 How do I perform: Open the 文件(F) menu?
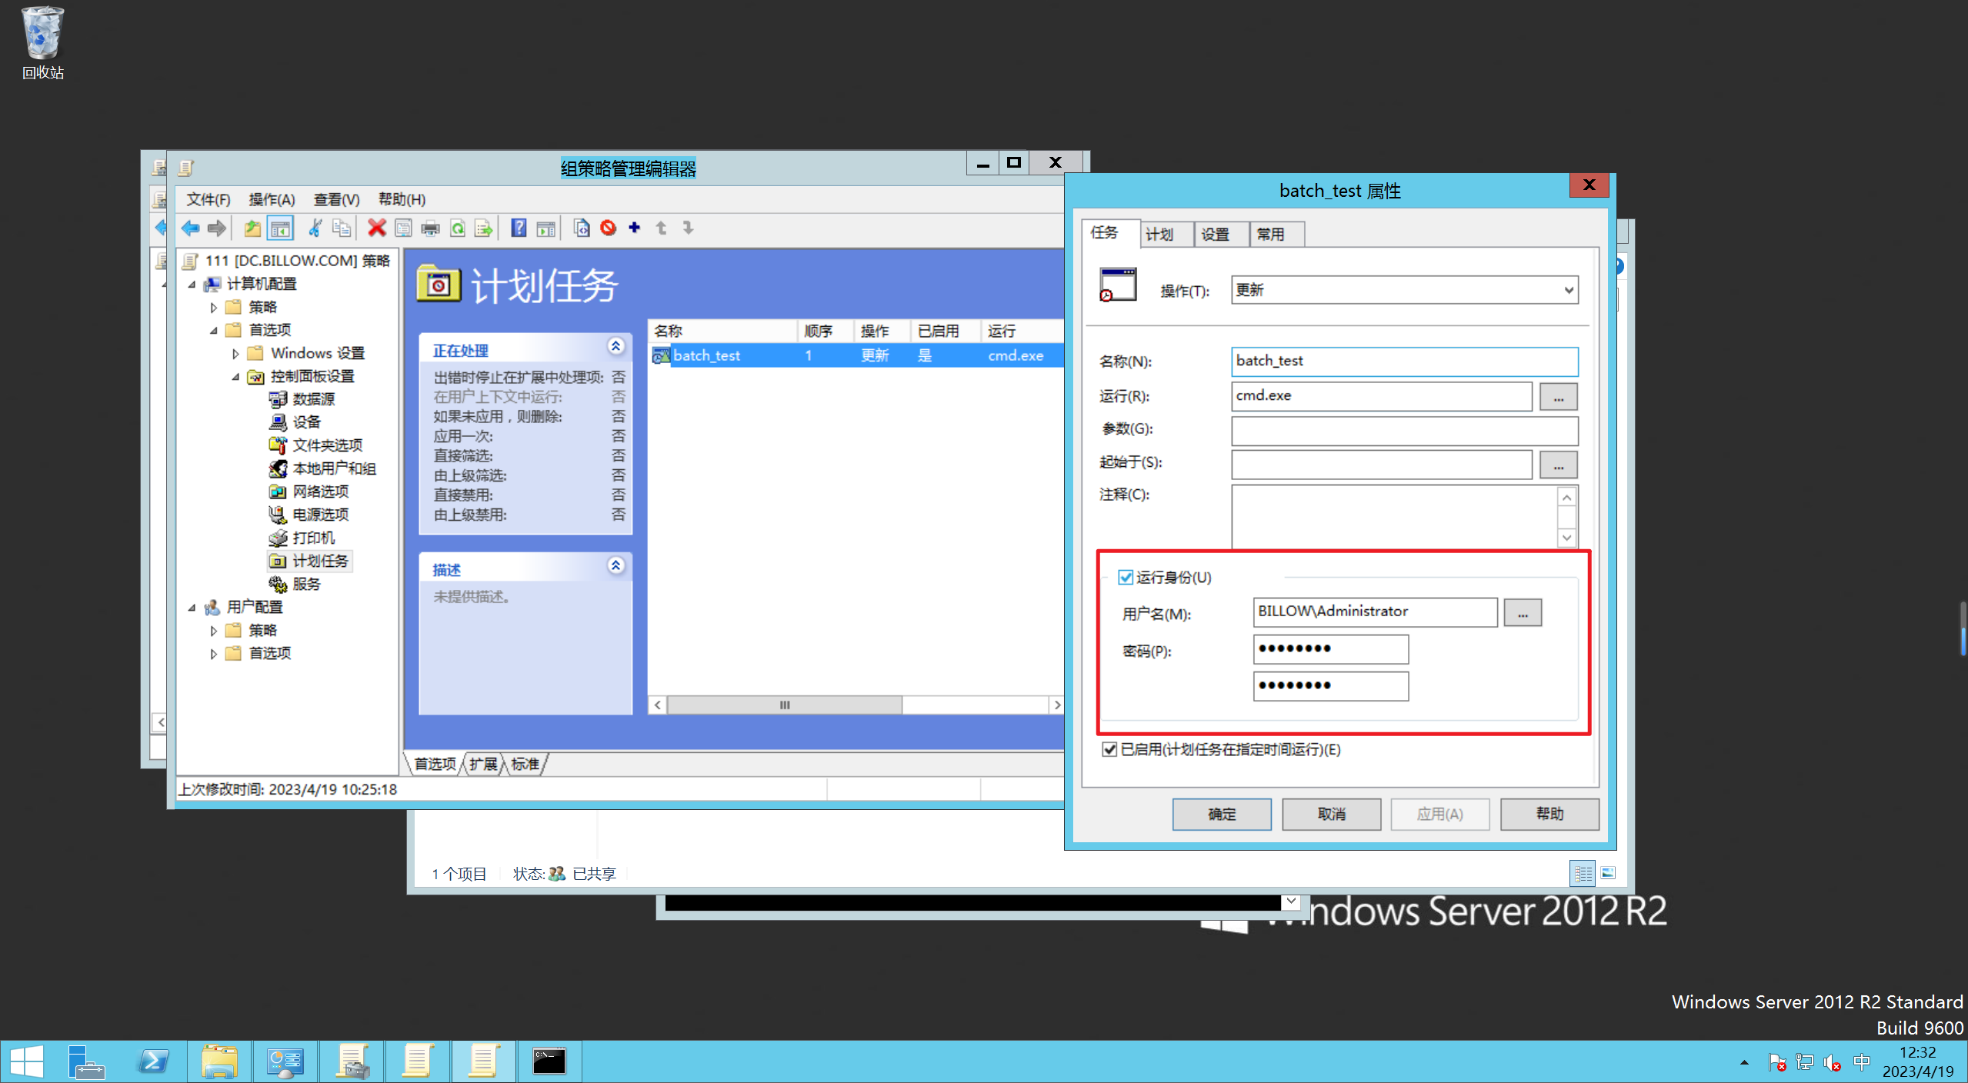pos(208,199)
